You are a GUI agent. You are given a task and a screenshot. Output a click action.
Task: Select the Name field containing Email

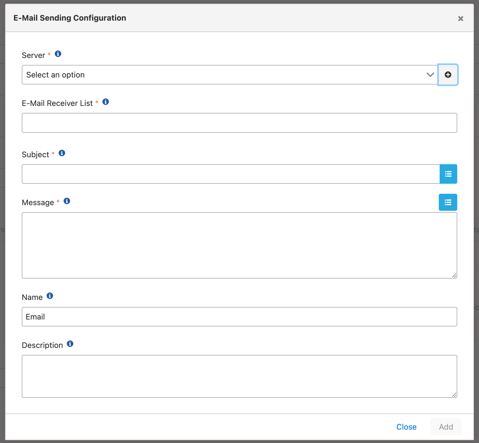(239, 316)
